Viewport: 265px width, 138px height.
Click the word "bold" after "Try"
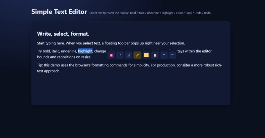46,51
